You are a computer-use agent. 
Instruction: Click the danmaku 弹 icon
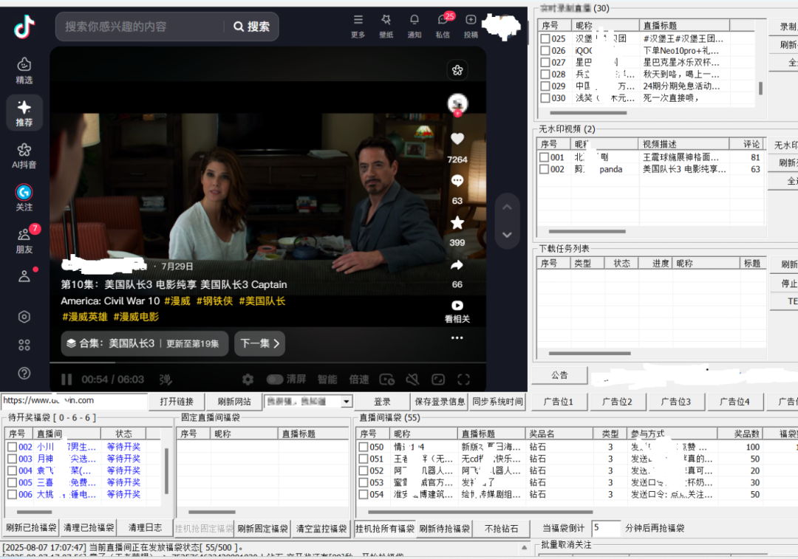click(x=166, y=380)
